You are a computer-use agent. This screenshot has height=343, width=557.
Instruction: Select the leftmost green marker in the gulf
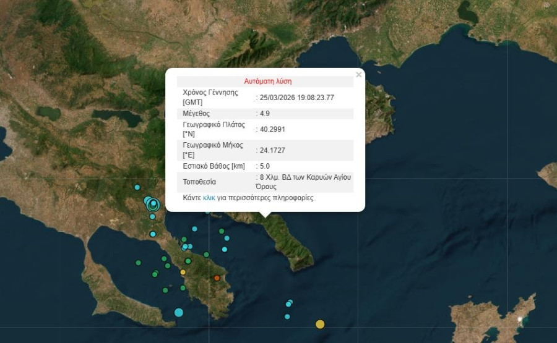point(138,263)
